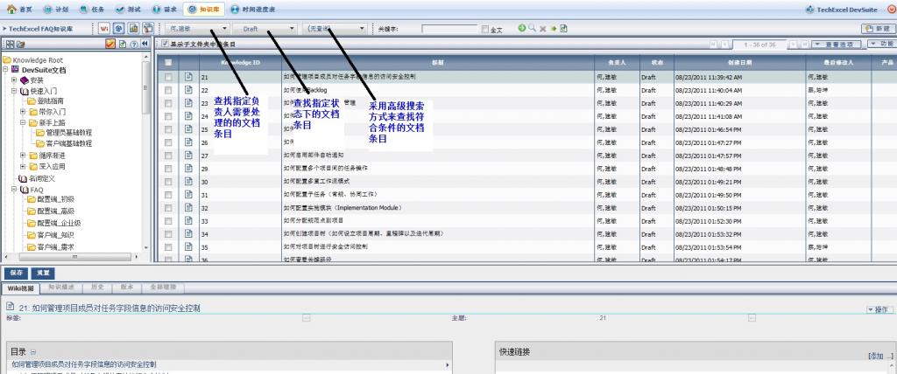The image size is (897, 374).
Task: Collapse the left tree panel with double-arrow icon
Action: 144,44
